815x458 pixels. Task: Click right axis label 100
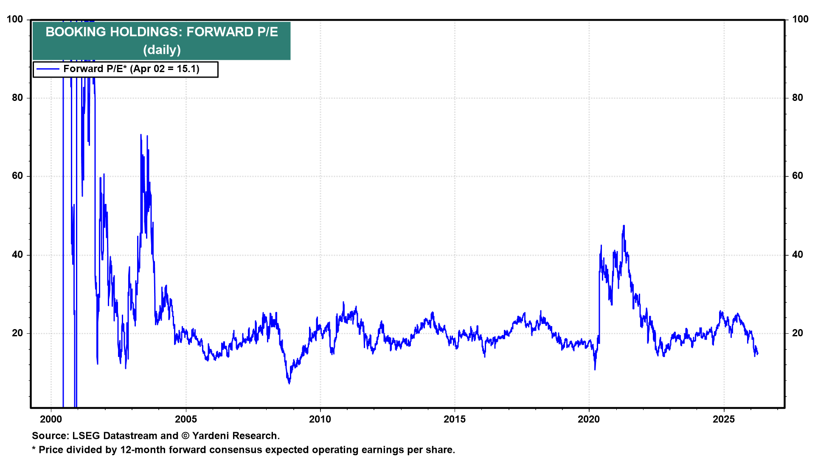[x=800, y=19]
